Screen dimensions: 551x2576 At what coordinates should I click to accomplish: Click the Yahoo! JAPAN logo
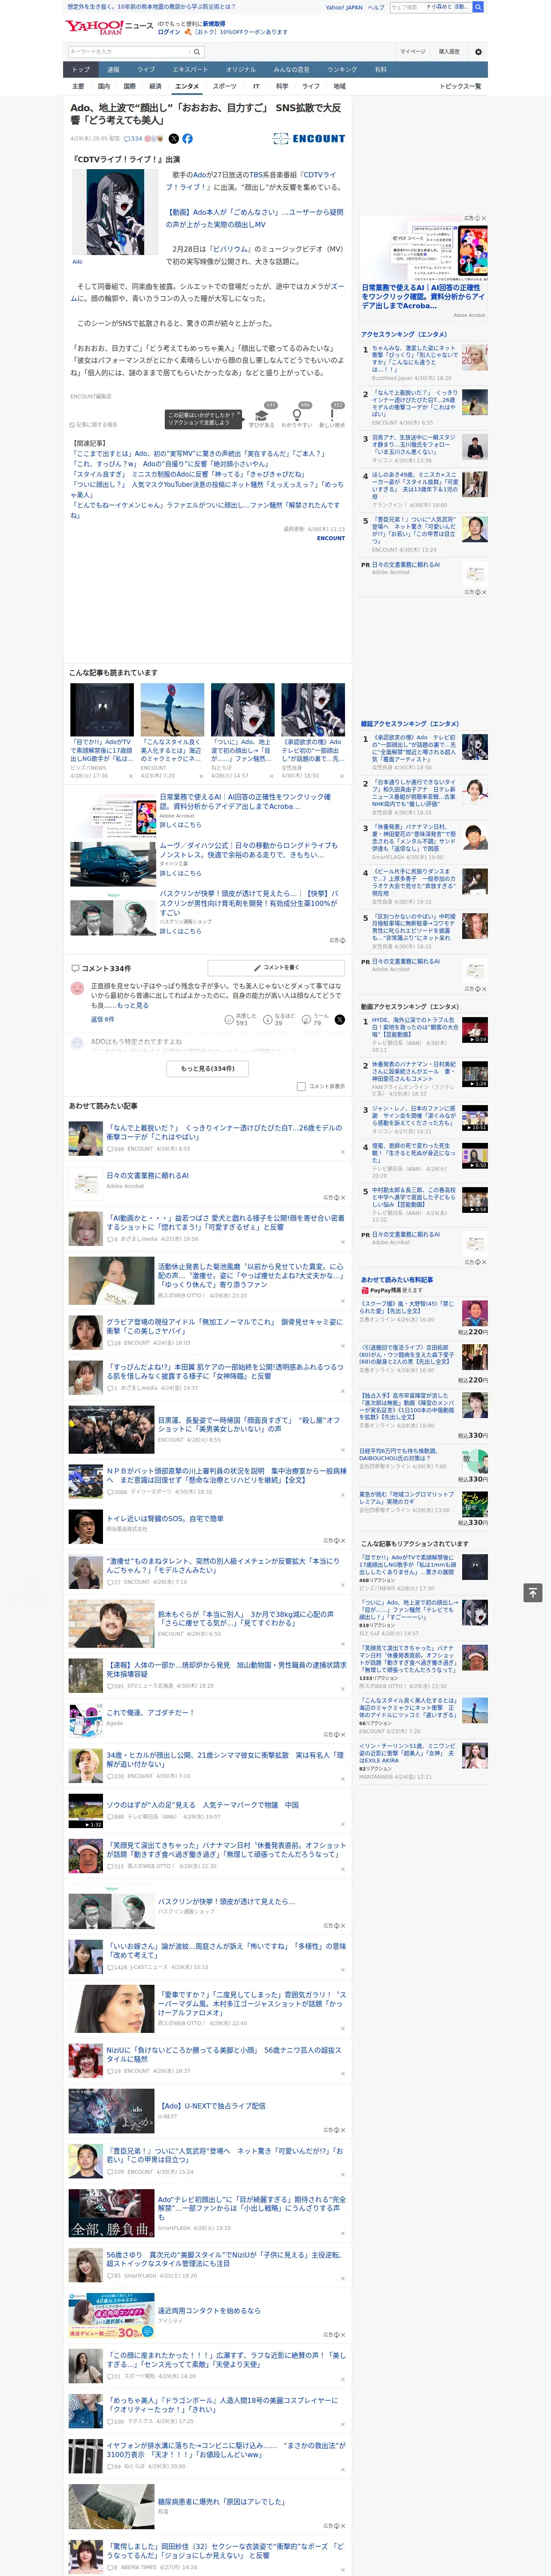point(94,27)
